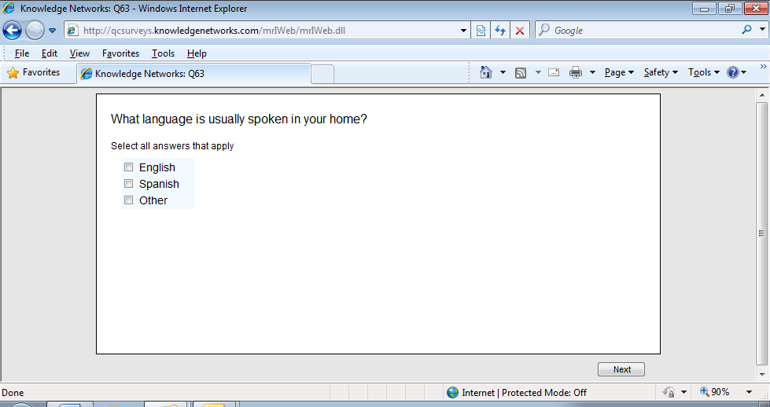The image size is (770, 407).
Task: Click the Done status bar text
Action: 13,392
